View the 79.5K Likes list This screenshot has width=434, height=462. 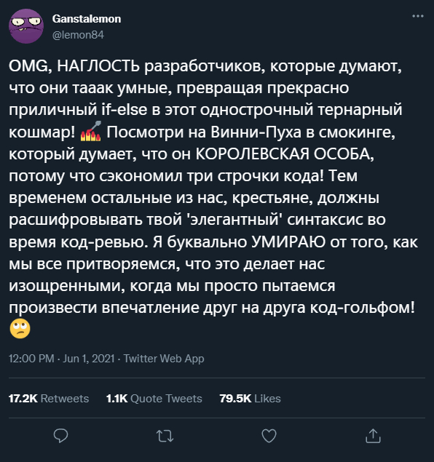pos(250,399)
